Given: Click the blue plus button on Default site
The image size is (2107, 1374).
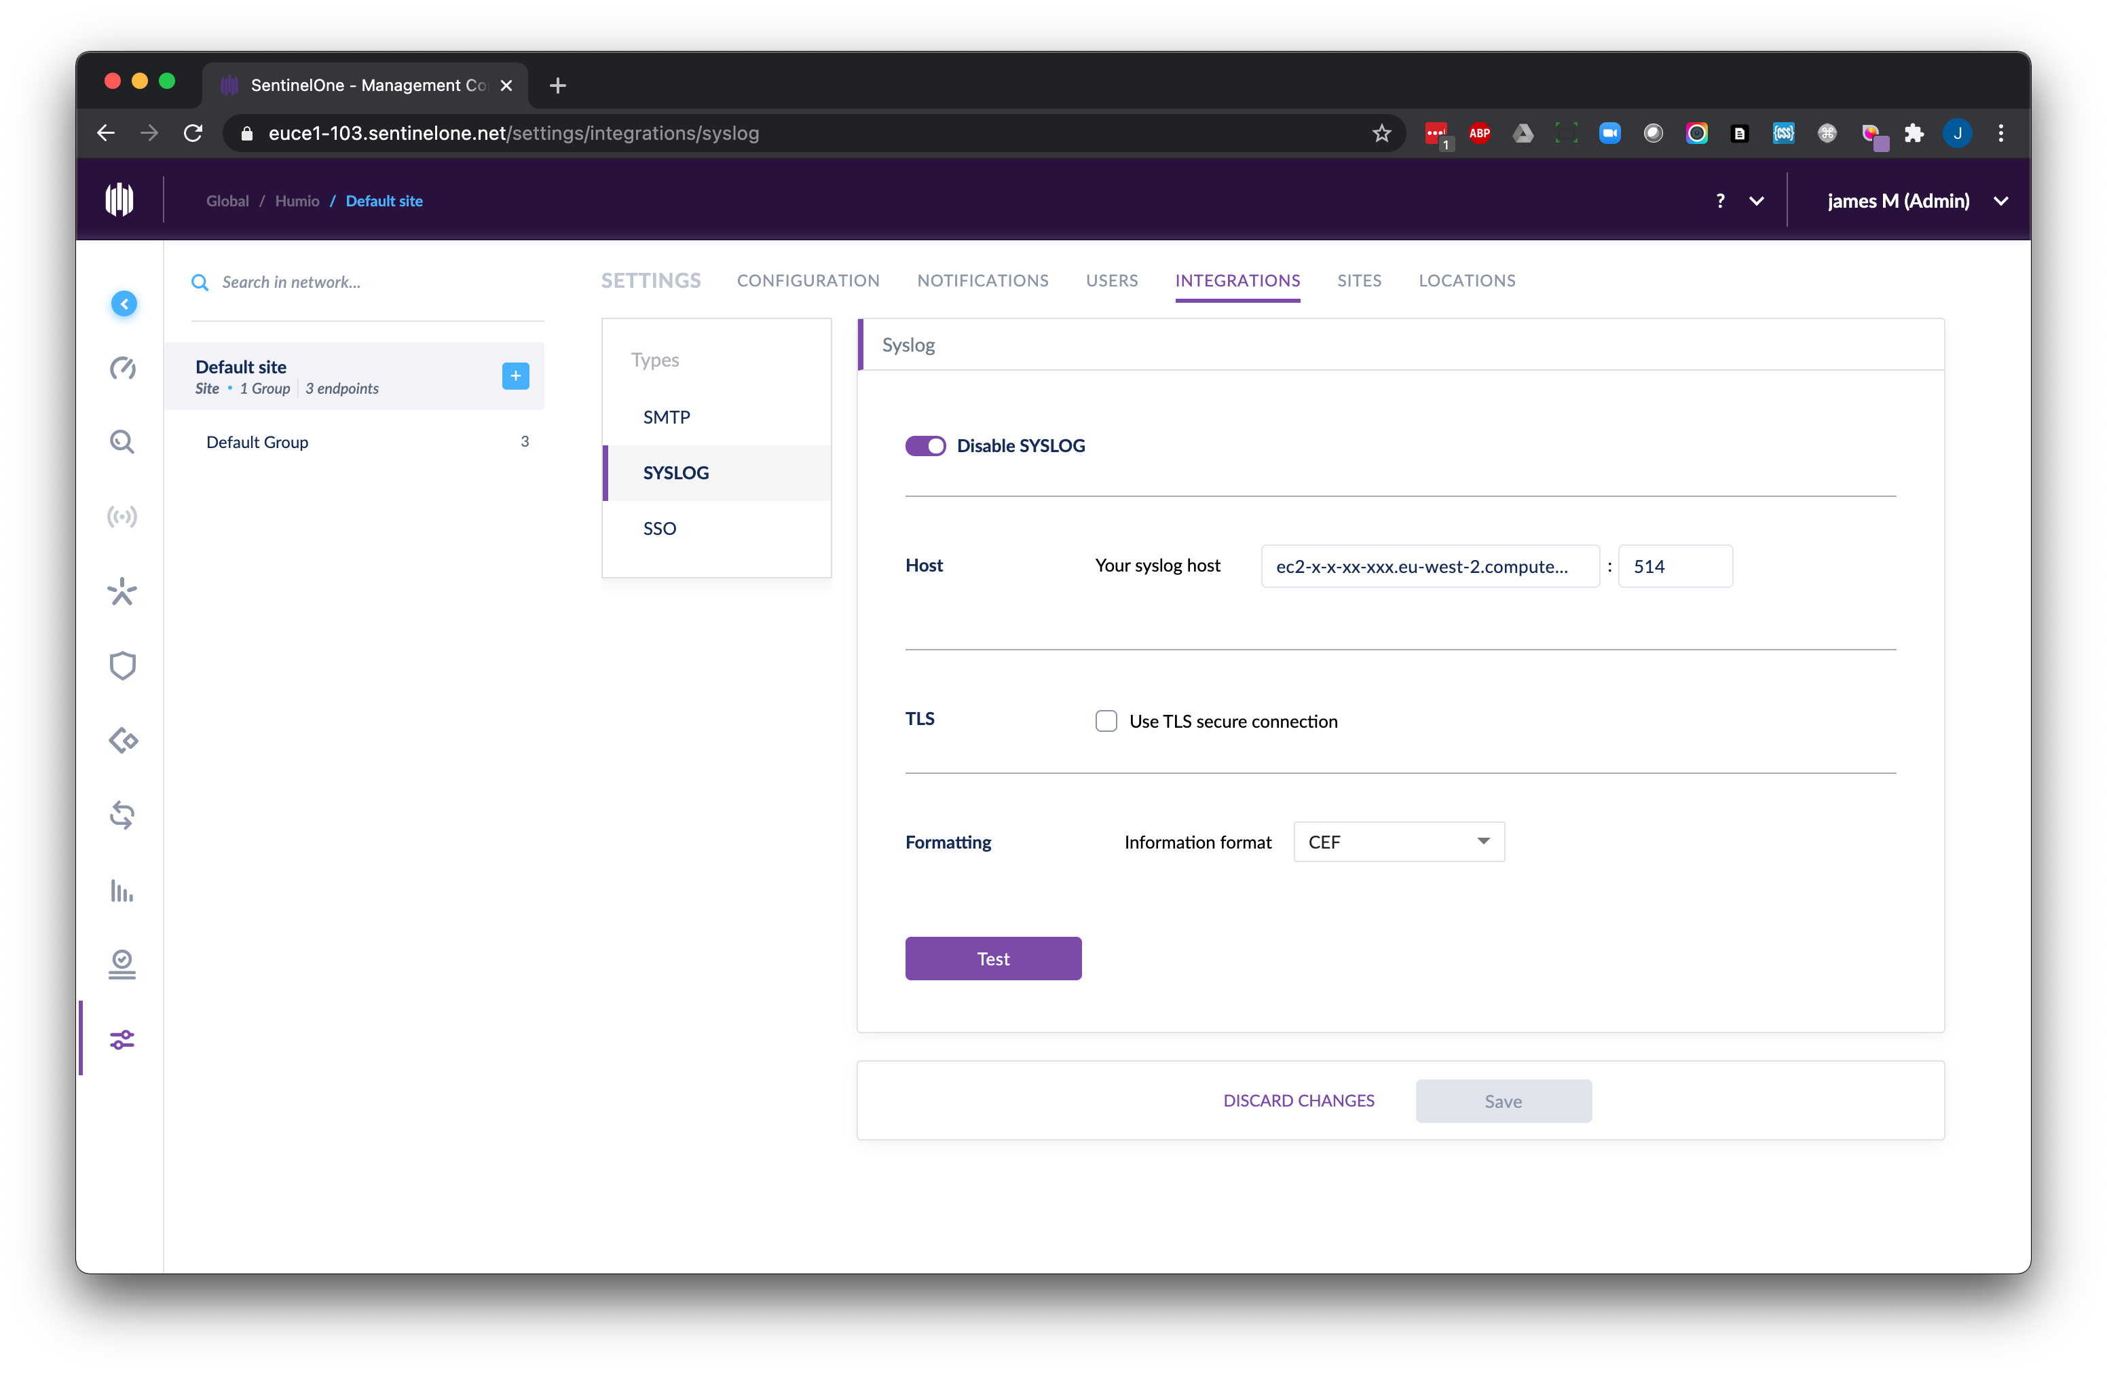Looking at the screenshot, I should [515, 376].
